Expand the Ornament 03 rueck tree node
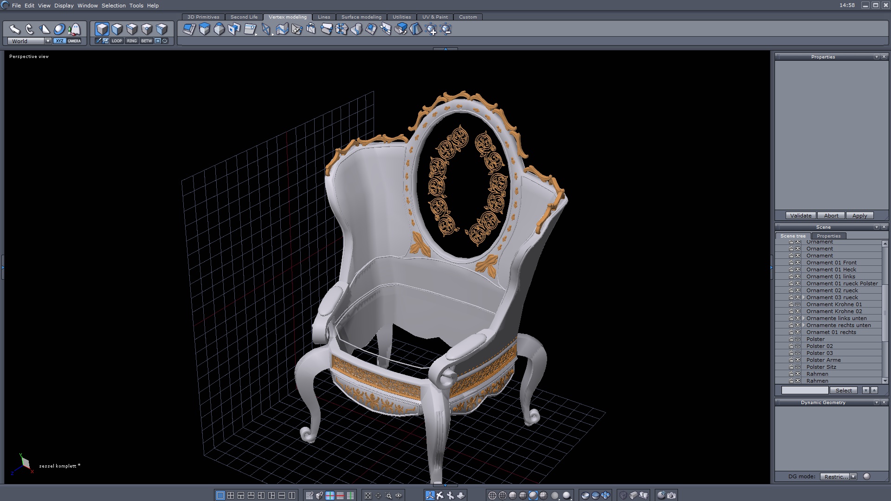Screen dimensions: 891x501 click(803, 297)
